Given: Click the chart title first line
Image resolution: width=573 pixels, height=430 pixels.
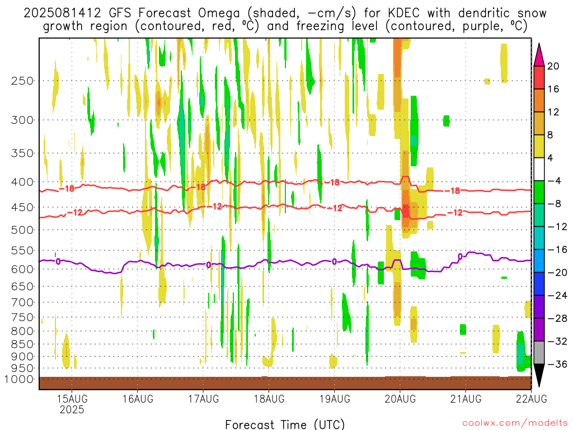Looking at the screenshot, I should point(285,13).
